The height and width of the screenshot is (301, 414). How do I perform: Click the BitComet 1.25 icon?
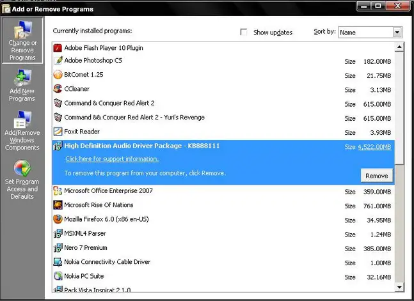coord(58,75)
